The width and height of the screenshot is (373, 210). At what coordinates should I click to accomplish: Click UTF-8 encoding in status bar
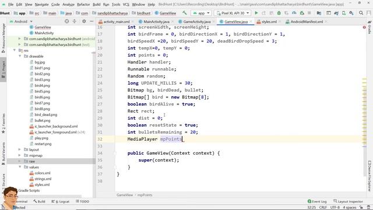click(335, 208)
